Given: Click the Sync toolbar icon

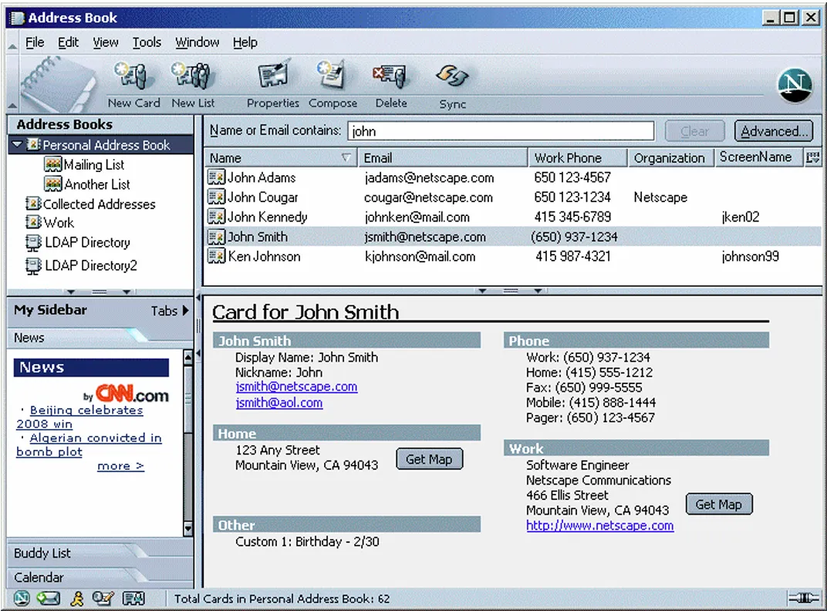Looking at the screenshot, I should point(452,81).
